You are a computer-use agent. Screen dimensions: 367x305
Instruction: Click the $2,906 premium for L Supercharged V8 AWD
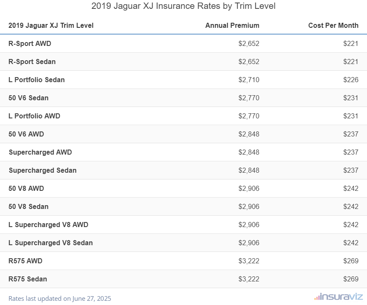(x=249, y=225)
